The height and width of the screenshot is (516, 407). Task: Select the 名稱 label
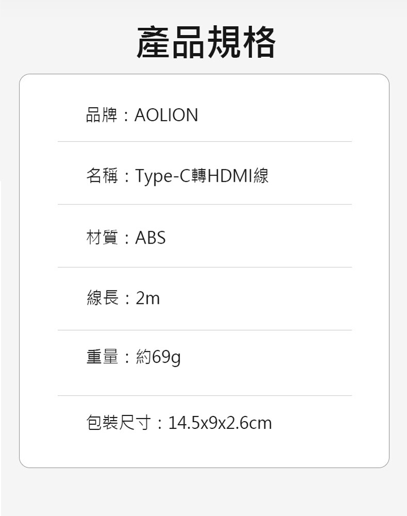(102, 176)
